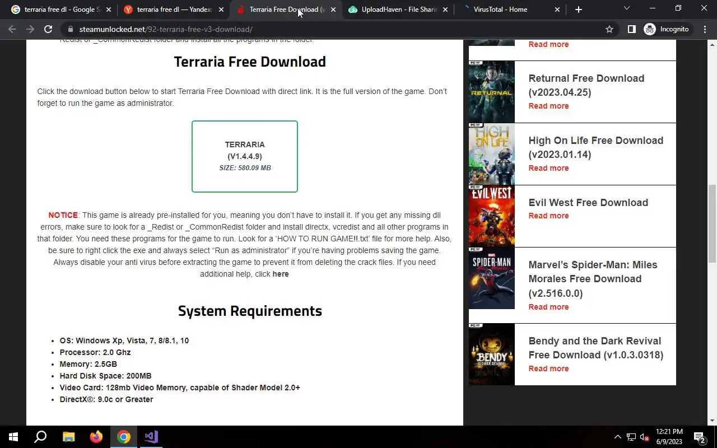The height and width of the screenshot is (448, 717).
Task: Show hidden system tray icons
Action: [x=618, y=437]
